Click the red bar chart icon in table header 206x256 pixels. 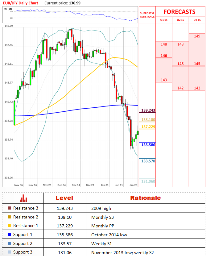(23, 198)
